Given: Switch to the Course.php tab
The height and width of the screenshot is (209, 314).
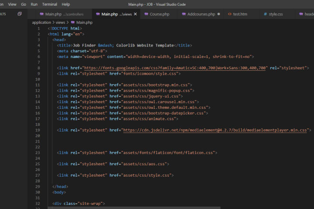Looking at the screenshot, I should pyautogui.click(x=160, y=14).
